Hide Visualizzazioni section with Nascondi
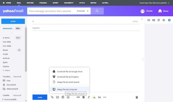173x102 pixels. coord(17,77)
